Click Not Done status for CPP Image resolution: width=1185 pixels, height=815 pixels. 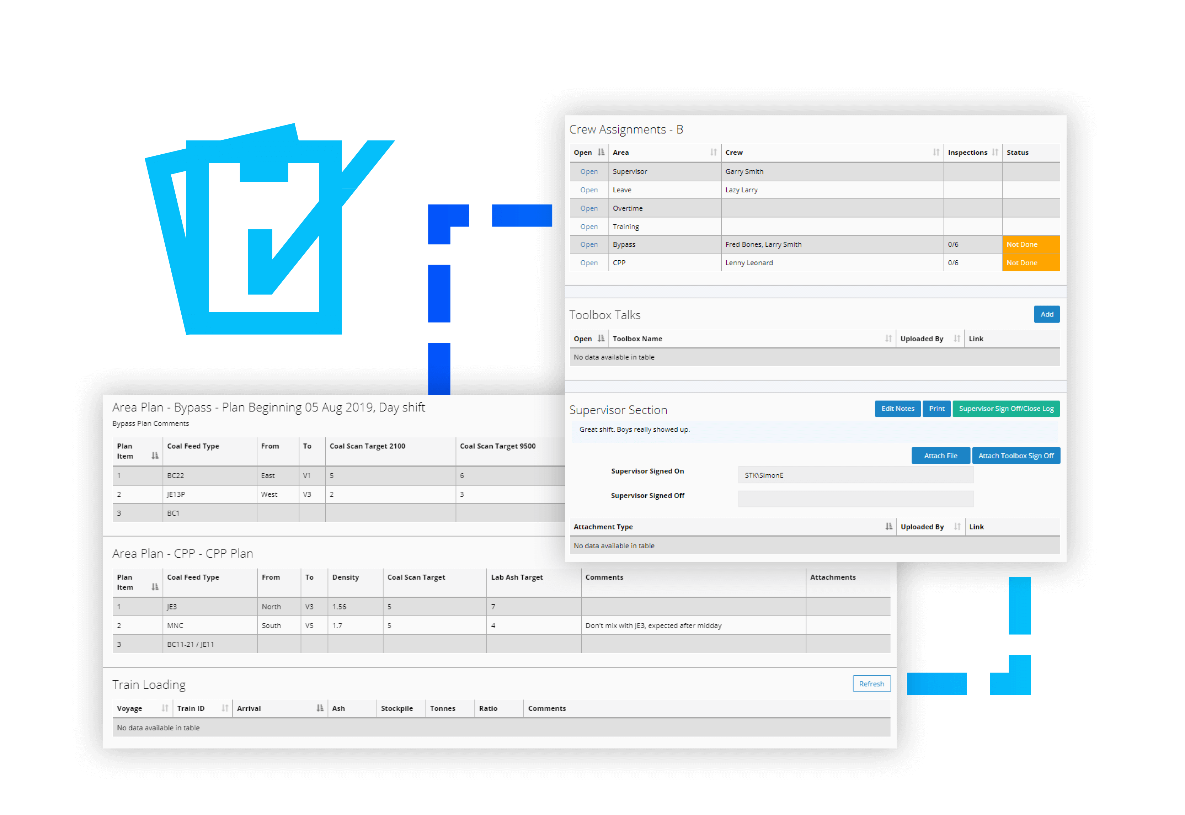tap(1031, 263)
